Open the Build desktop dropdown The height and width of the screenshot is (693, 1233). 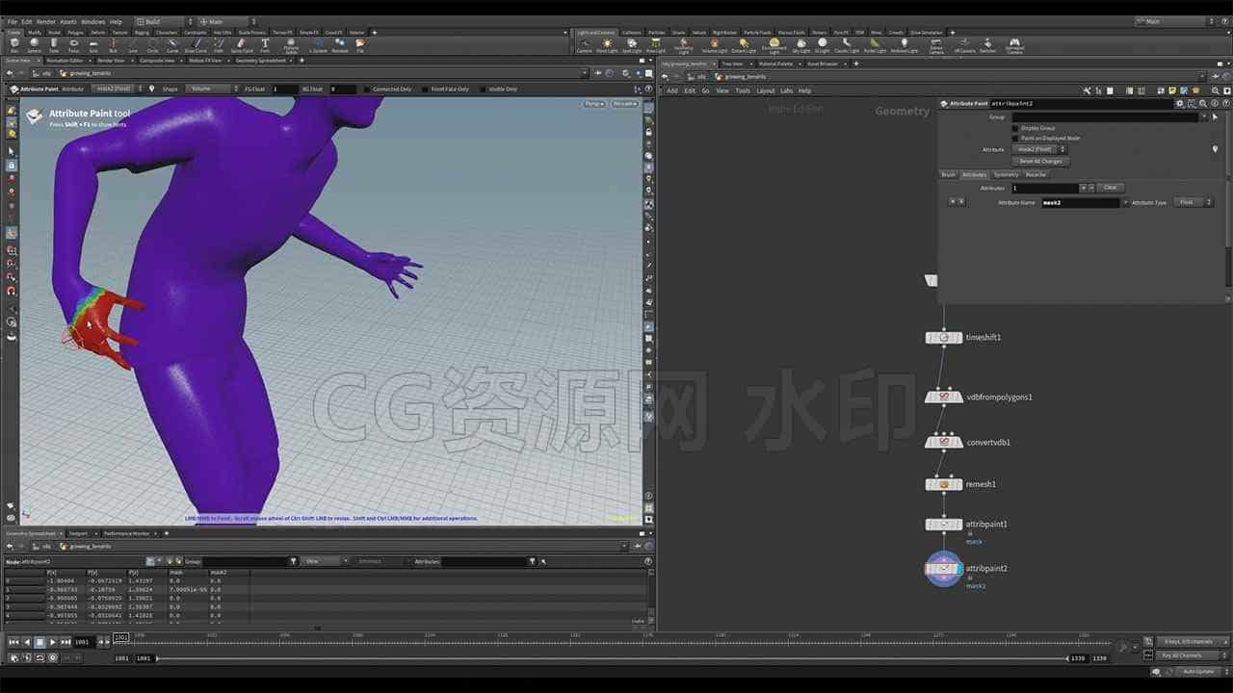point(163,21)
